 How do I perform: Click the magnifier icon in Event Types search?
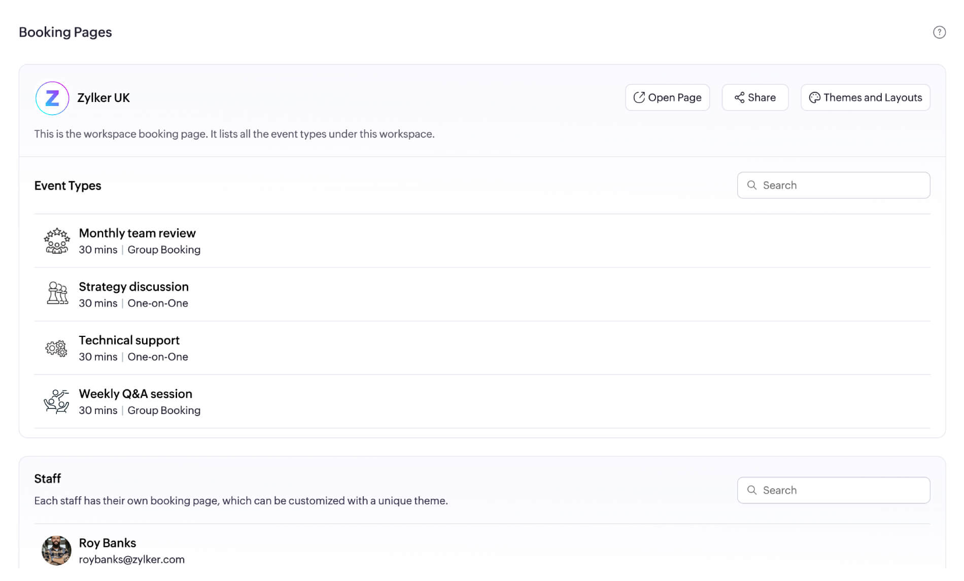tap(752, 185)
